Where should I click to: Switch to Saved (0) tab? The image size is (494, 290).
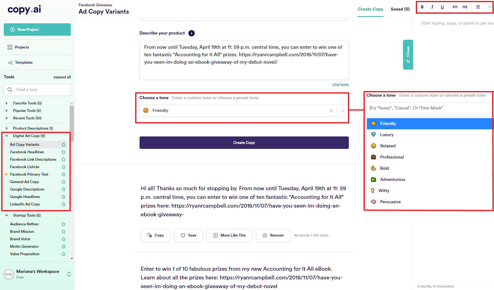pyautogui.click(x=400, y=9)
